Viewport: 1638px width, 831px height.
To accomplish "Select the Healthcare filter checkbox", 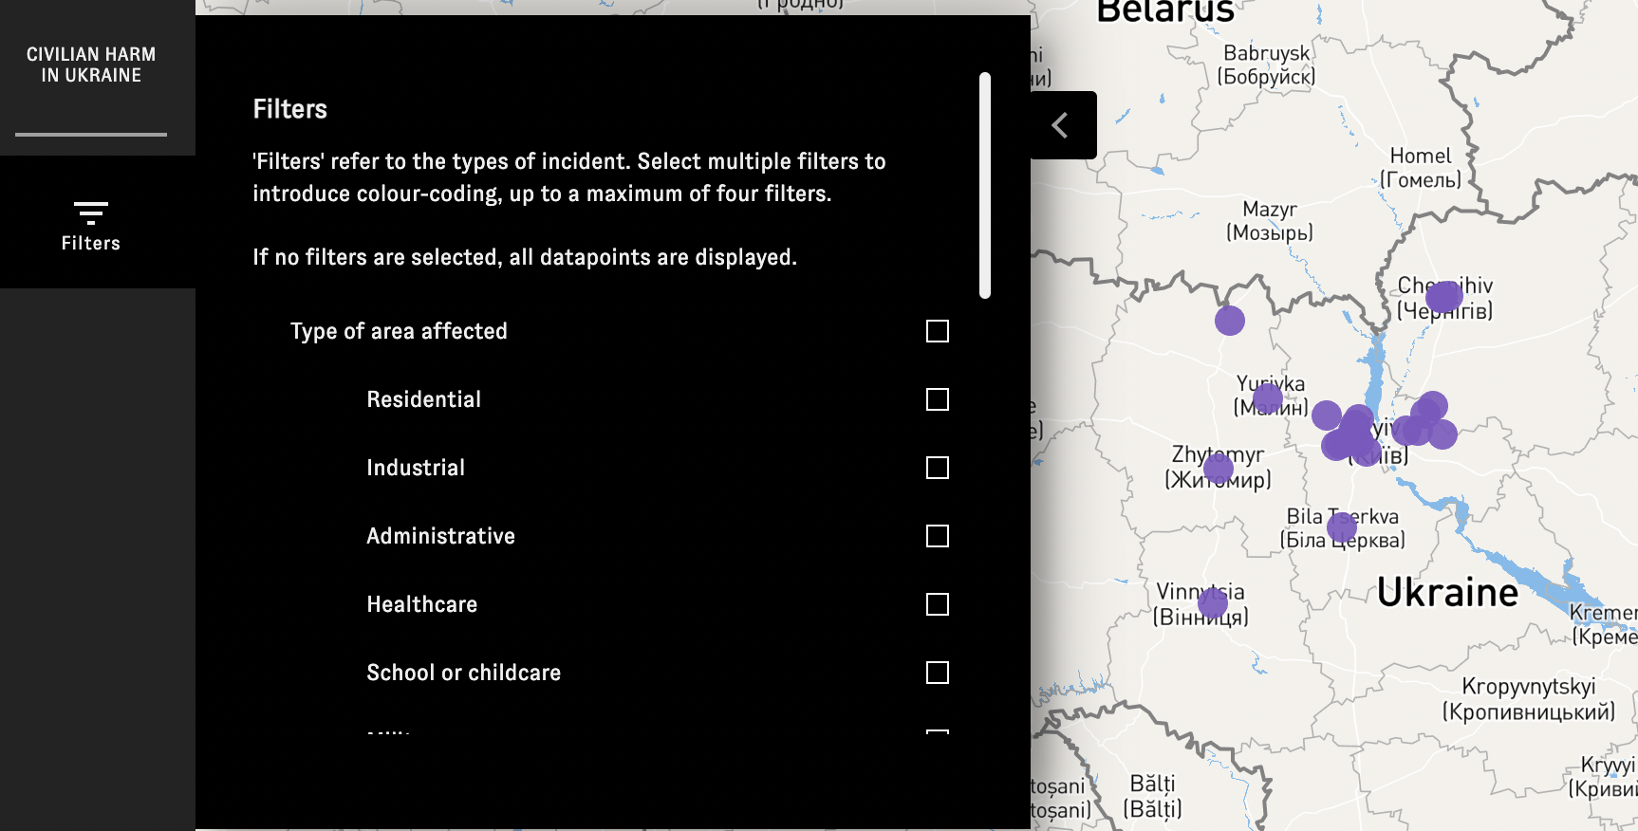I will (x=937, y=604).
